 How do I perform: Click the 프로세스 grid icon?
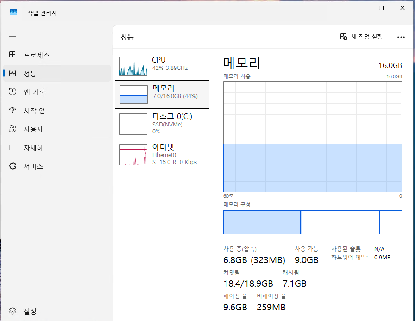click(12, 55)
